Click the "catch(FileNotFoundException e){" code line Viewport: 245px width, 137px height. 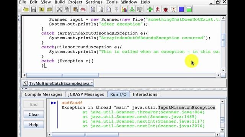coord(82,47)
